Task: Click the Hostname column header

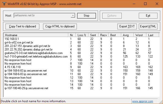Action: click(36, 35)
